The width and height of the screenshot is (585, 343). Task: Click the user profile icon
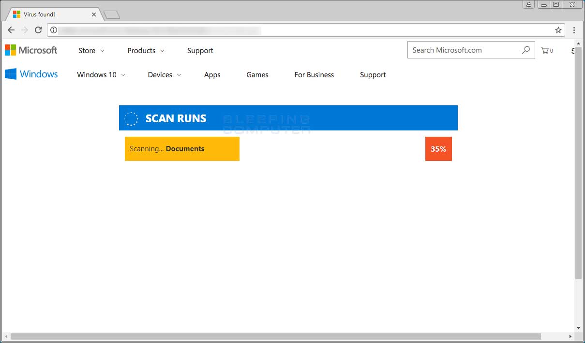point(528,4)
